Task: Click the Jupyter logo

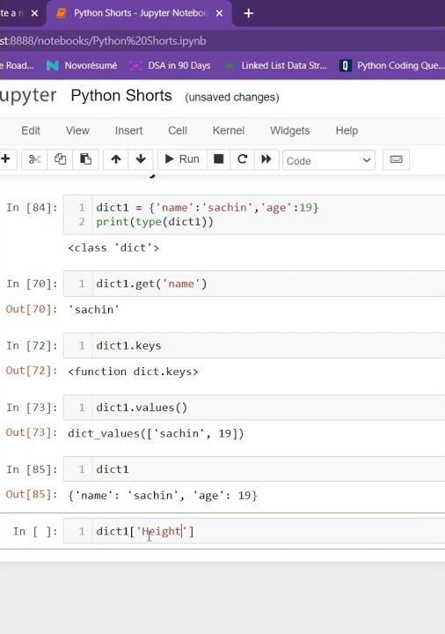Action: pyautogui.click(x=28, y=96)
